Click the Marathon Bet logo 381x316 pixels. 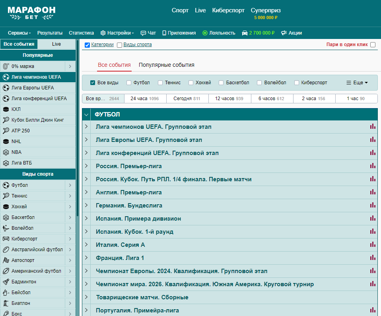[31, 13]
